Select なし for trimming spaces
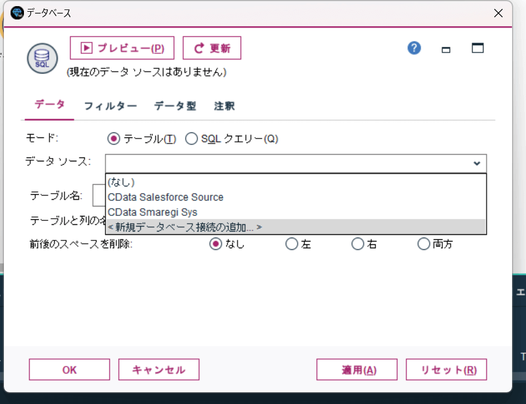The width and height of the screenshot is (526, 404). (x=216, y=244)
